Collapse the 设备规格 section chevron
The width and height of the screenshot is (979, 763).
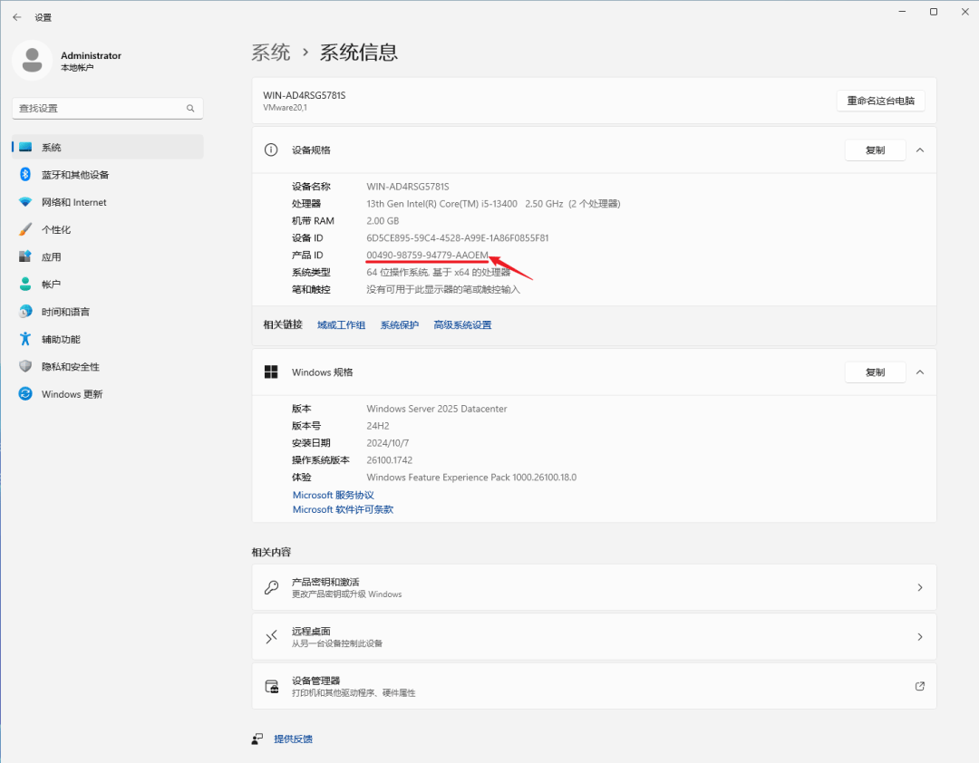920,150
